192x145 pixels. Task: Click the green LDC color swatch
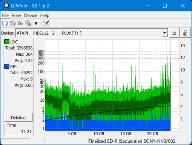click(7, 42)
